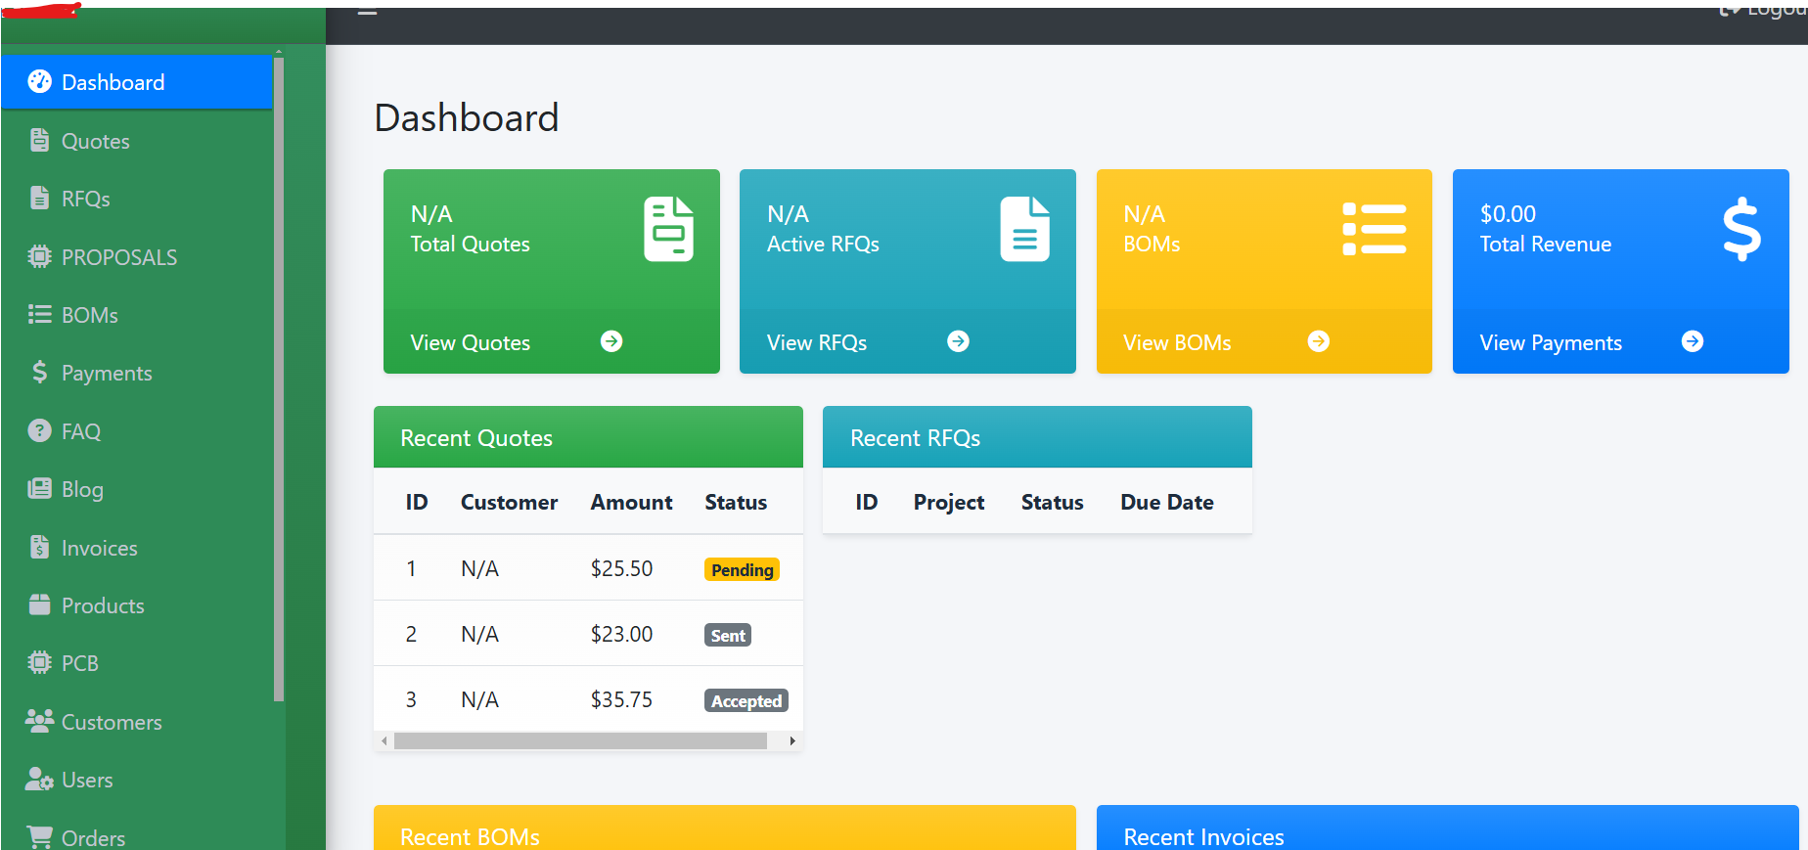Image resolution: width=1808 pixels, height=850 pixels.
Task: Click the Sent status badge
Action: tap(728, 635)
